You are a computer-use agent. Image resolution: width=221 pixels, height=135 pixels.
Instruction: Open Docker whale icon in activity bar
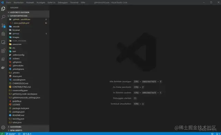[3, 68]
